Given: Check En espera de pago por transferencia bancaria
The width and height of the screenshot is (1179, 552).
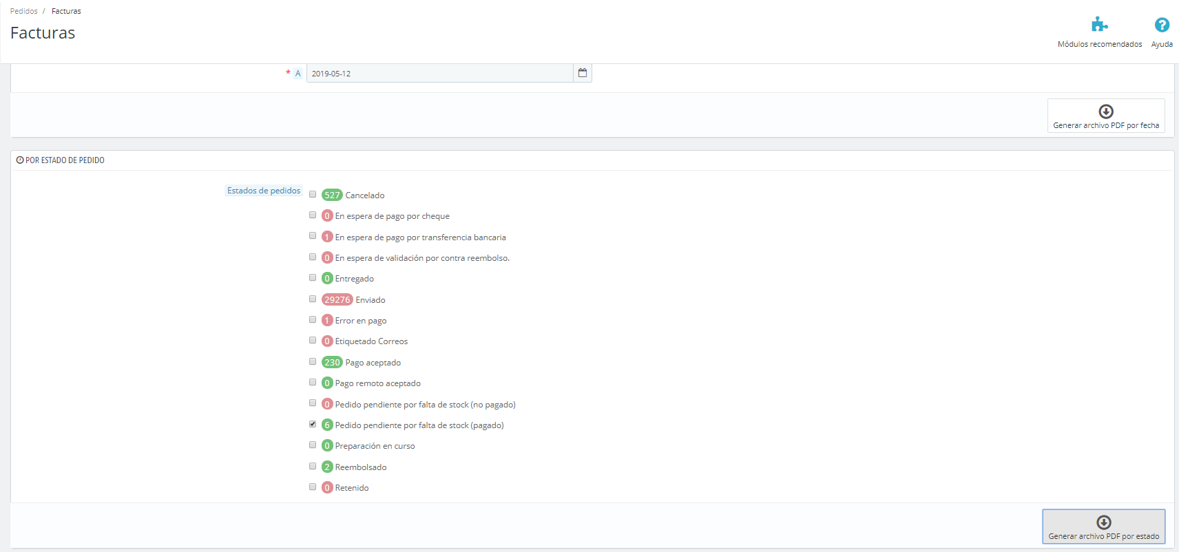Looking at the screenshot, I should (313, 235).
